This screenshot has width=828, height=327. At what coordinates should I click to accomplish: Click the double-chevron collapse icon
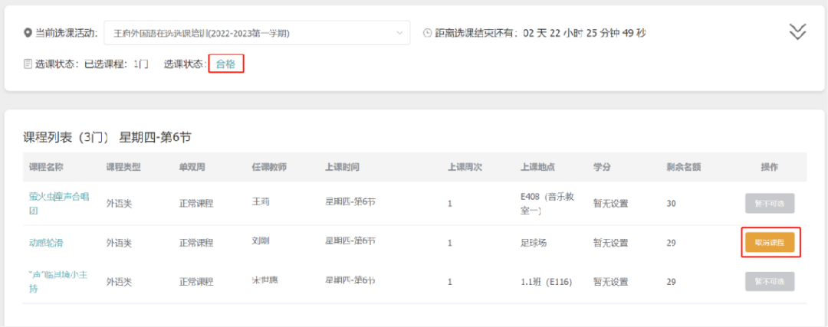tap(797, 31)
